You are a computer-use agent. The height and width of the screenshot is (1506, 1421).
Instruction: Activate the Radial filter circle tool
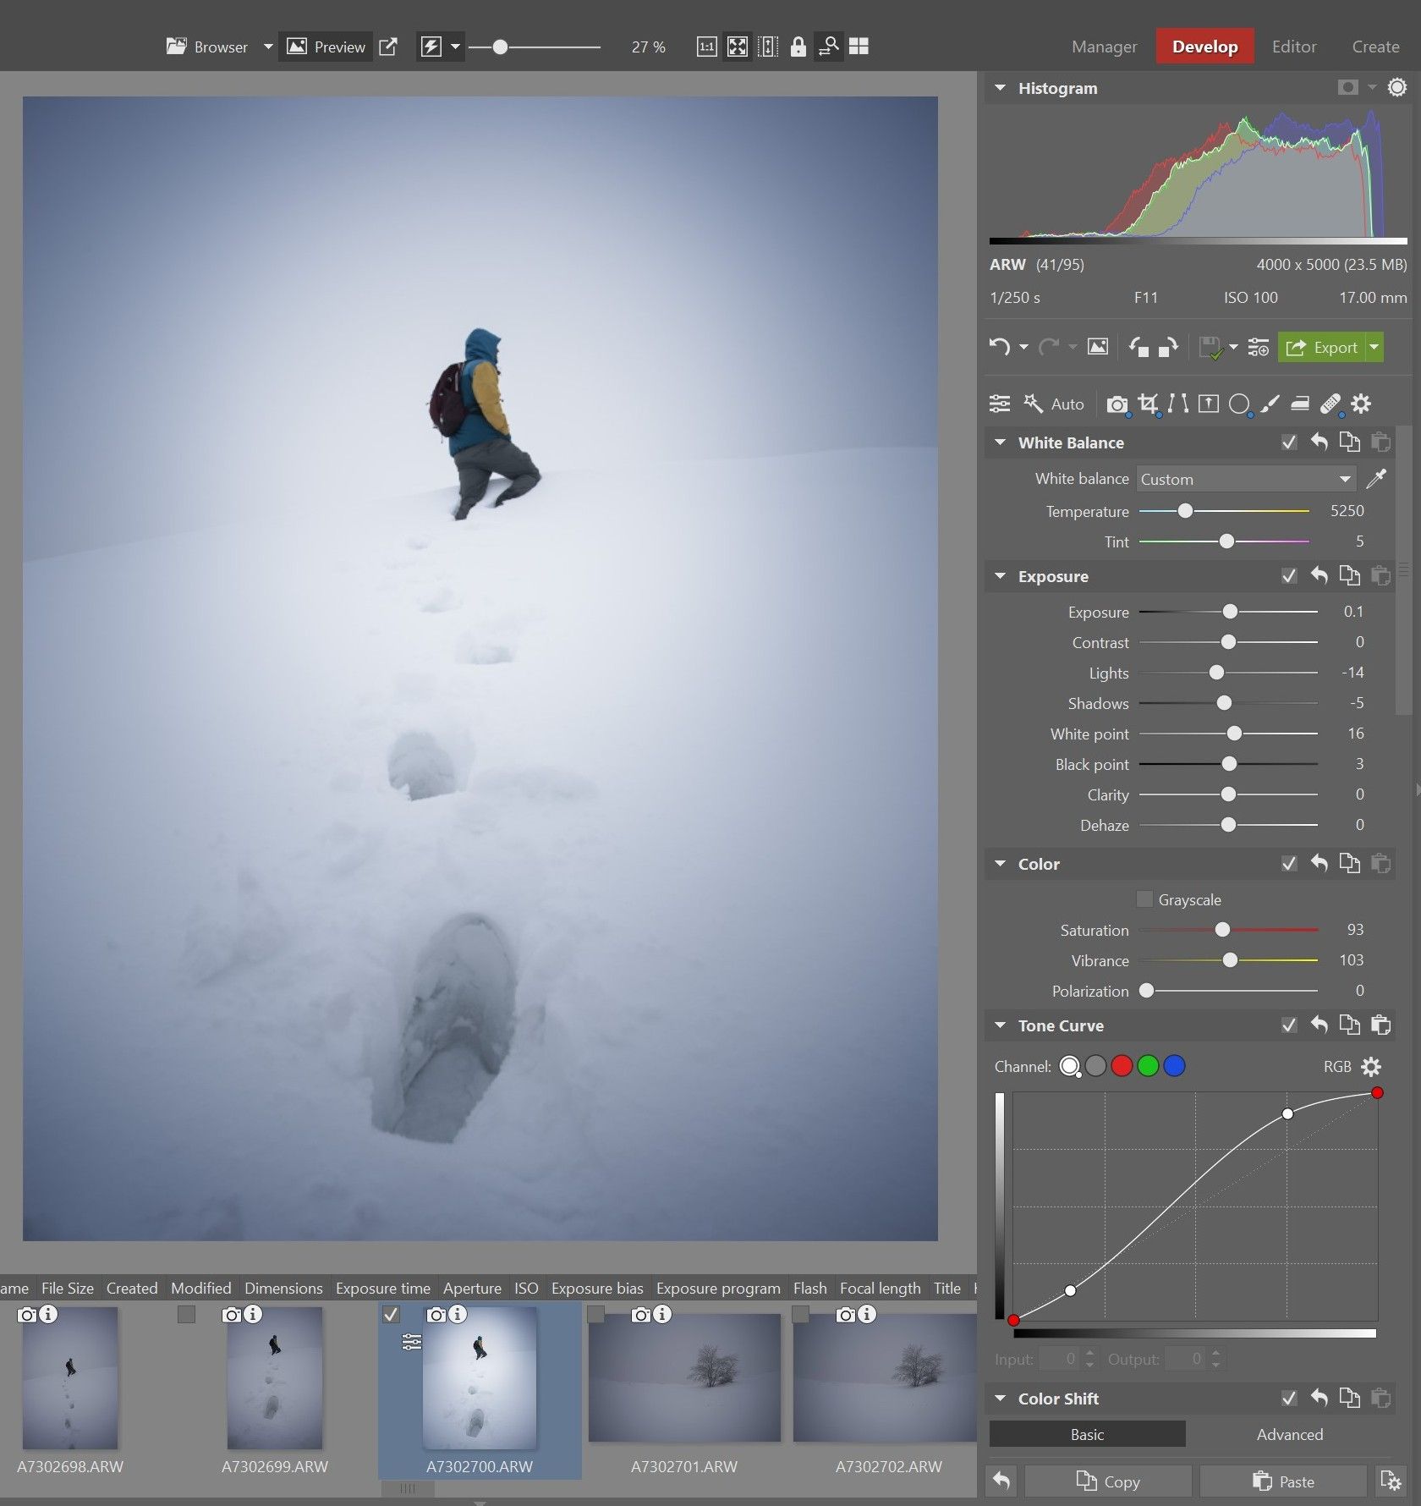(1238, 404)
